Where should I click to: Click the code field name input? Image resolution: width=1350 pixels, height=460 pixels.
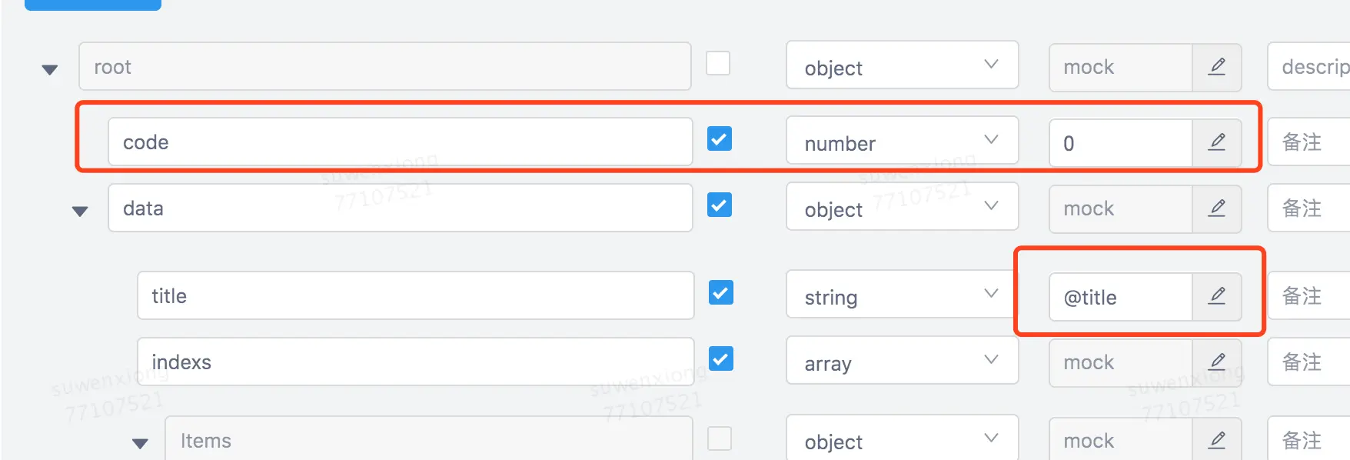tap(400, 142)
